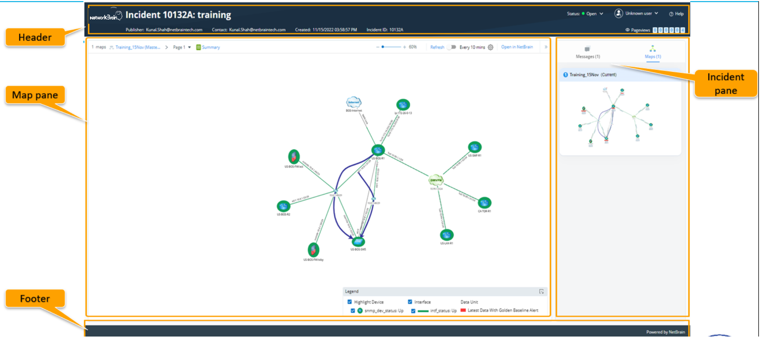Image resolution: width=763 pixels, height=338 pixels.
Task: Select the US-BOS-R2 router node
Action: [x=283, y=206]
